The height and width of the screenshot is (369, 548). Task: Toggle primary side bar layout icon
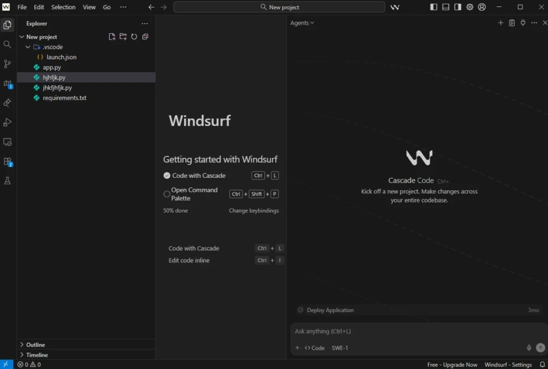coord(433,7)
